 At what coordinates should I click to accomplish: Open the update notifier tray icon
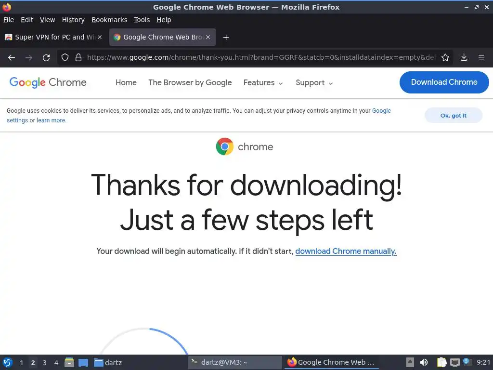[x=467, y=362]
